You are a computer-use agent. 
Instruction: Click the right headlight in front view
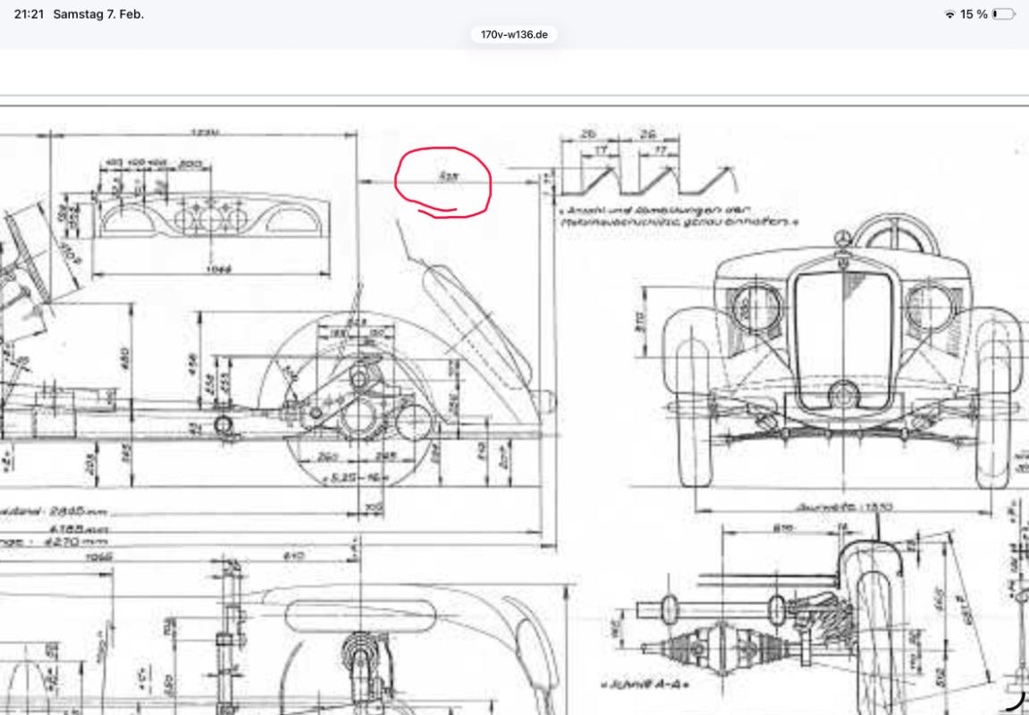coord(928,308)
